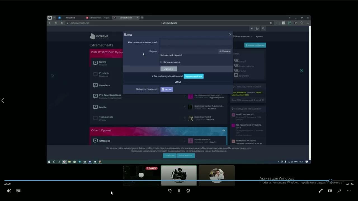Go back with the left chevron arrow
Viewport: 358px width, 201px height.
[x=3, y=100]
